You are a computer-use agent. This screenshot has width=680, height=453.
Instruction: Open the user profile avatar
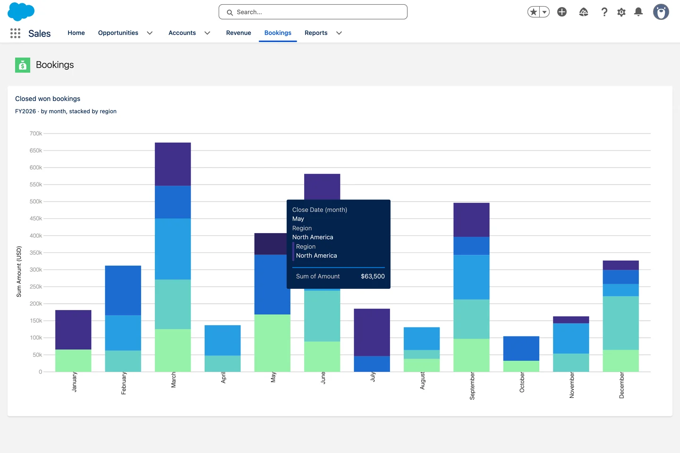coord(661,12)
